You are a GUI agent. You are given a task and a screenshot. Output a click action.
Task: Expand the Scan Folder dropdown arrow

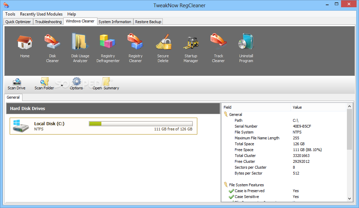tap(62, 86)
